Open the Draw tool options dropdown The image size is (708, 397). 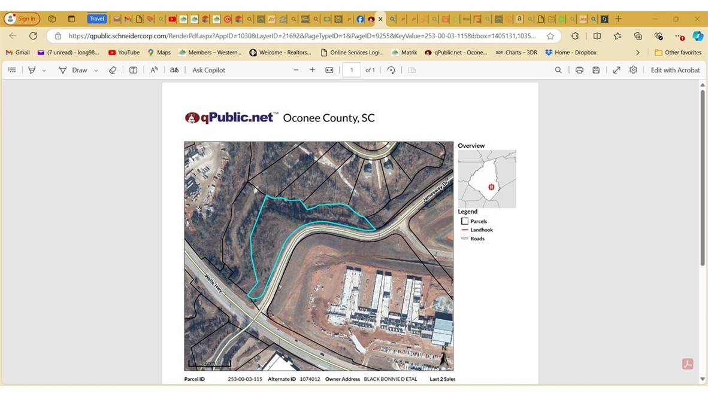96,71
